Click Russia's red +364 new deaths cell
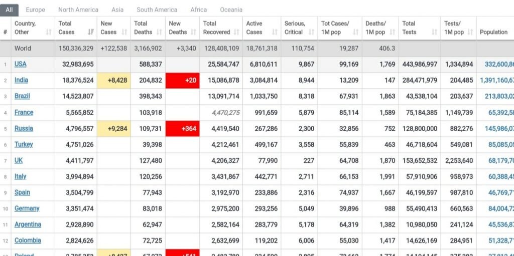The image size is (514, 256). click(x=182, y=129)
